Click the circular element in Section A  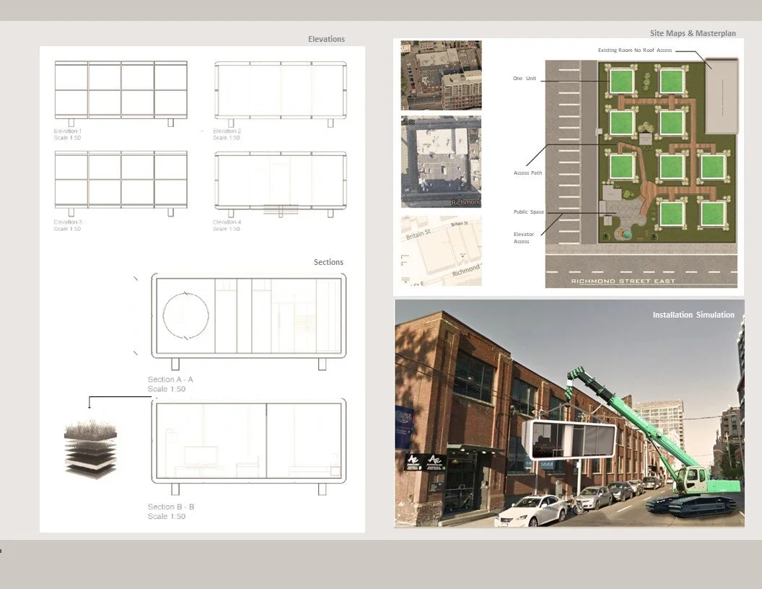click(185, 315)
